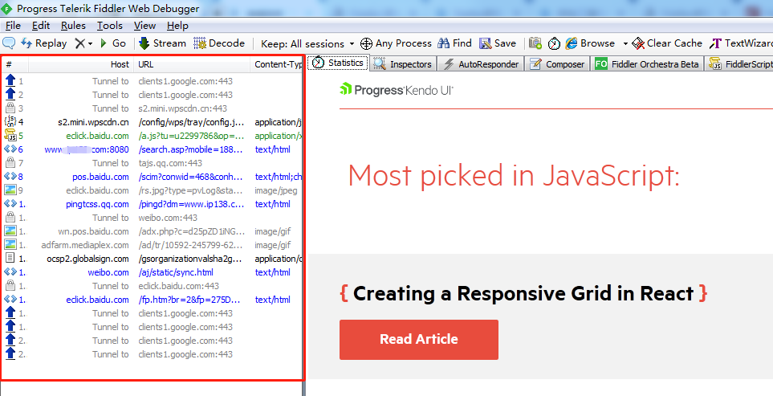Viewport: 773px width, 396px height.
Task: Select the Tunnel to eclick.baidu.com:443 session
Action: 153,285
